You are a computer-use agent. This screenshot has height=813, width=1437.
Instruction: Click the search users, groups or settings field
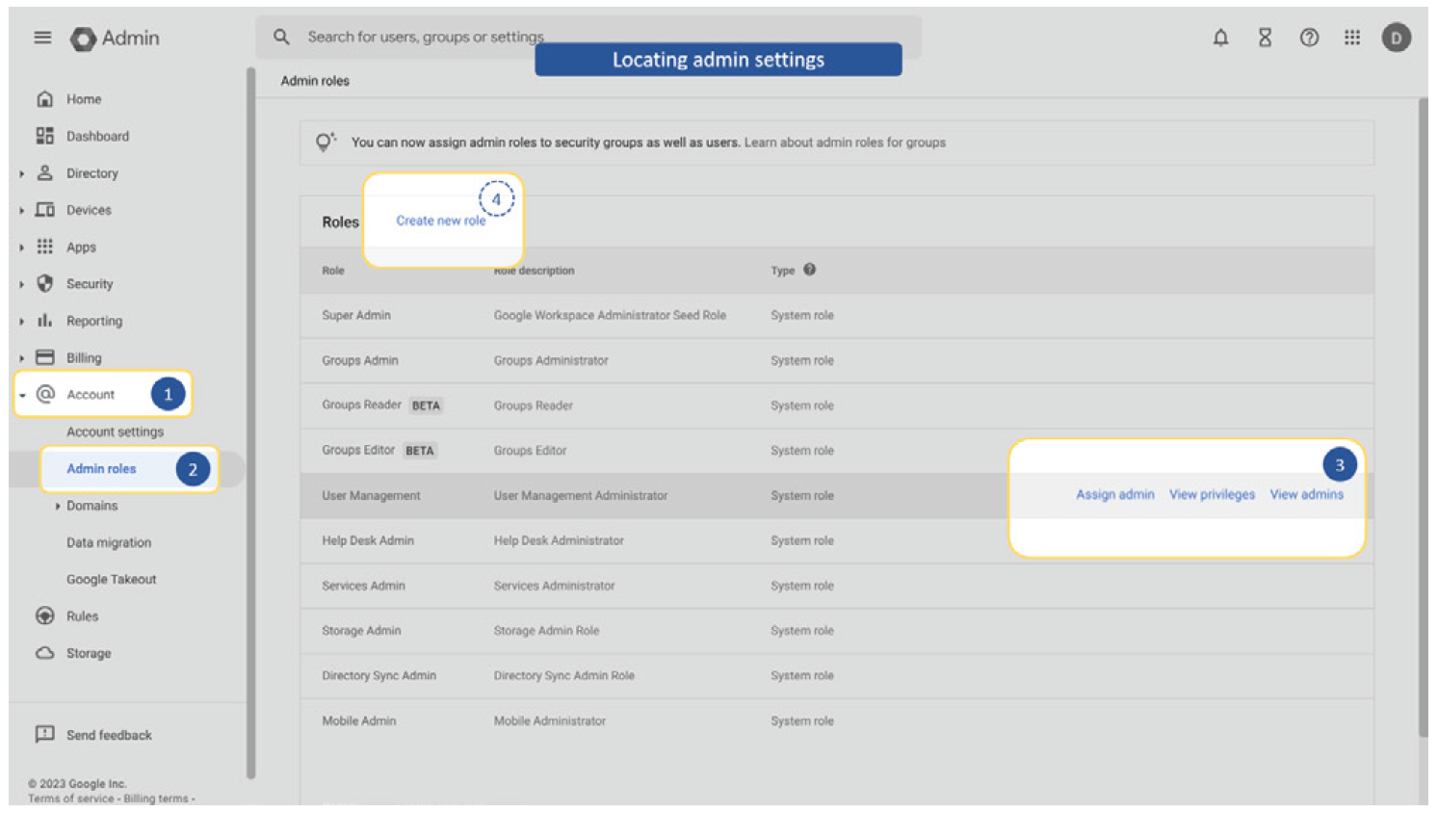coord(588,37)
